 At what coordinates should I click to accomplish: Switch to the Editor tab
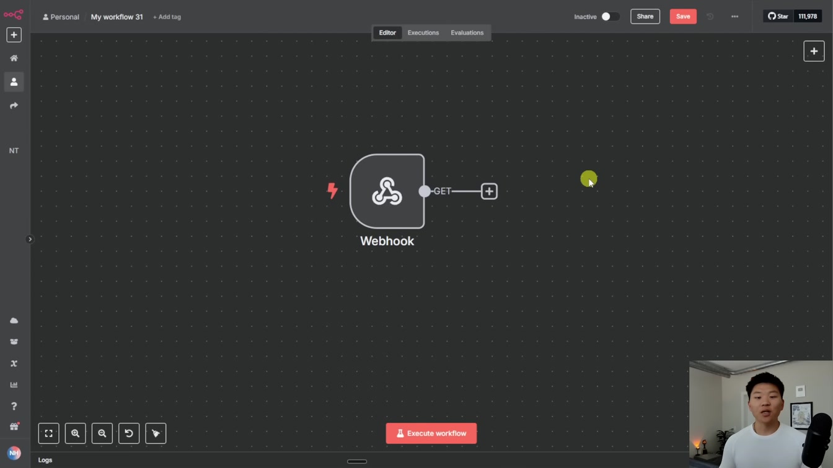point(387,33)
